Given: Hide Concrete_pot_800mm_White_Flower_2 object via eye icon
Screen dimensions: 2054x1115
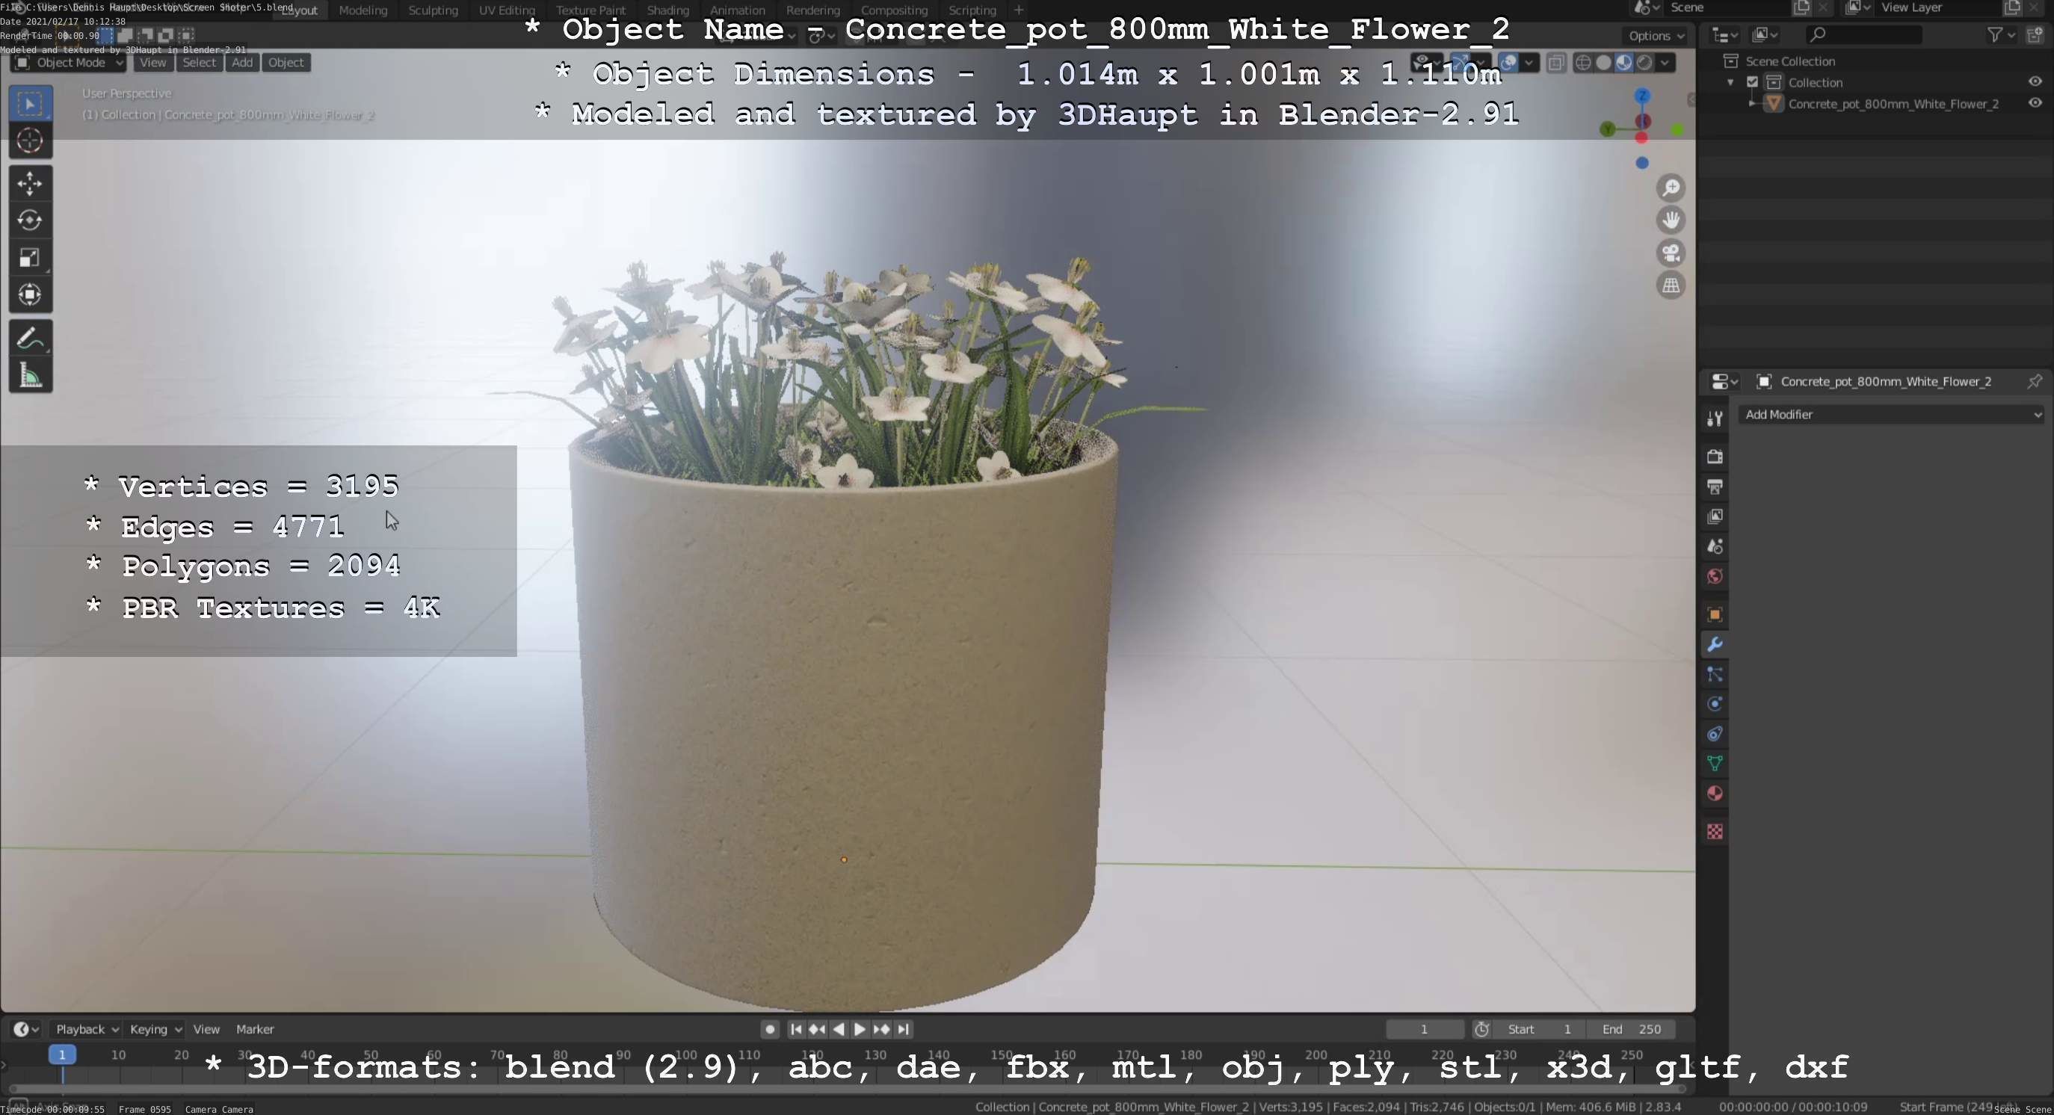Looking at the screenshot, I should click(x=2035, y=104).
